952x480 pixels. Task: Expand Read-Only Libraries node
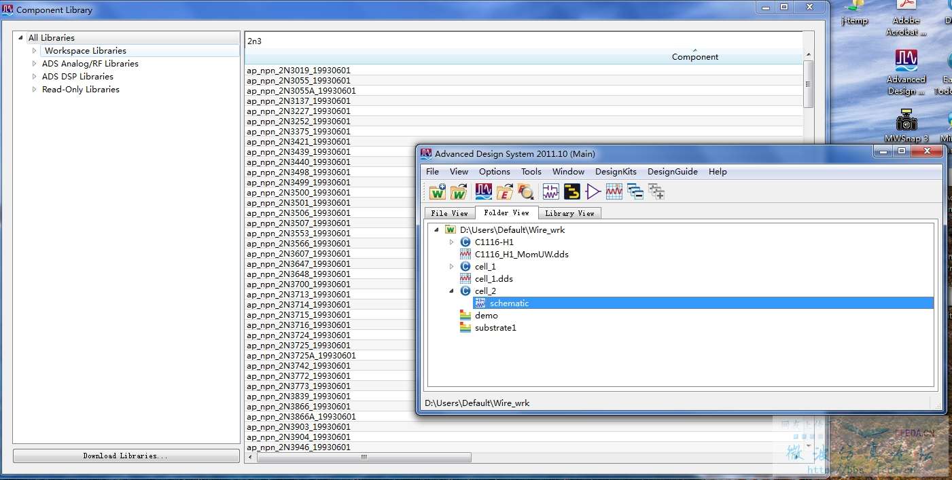coord(34,90)
